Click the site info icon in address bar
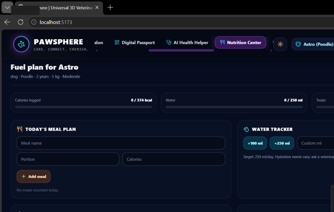This screenshot has width=334, height=212. pyautogui.click(x=34, y=22)
